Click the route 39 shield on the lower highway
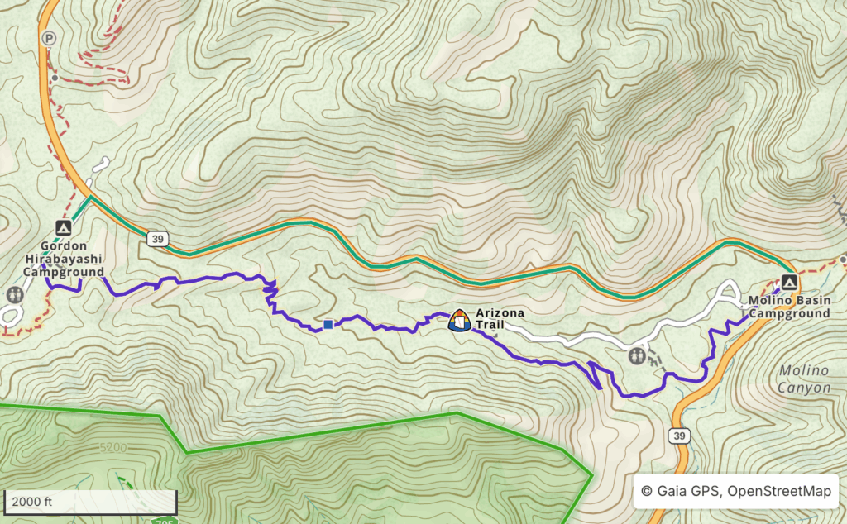This screenshot has width=847, height=524. [x=680, y=436]
